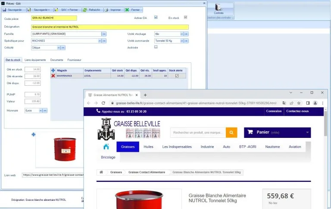
Task: Expand the Criticité dropdown
Action: click(59, 48)
